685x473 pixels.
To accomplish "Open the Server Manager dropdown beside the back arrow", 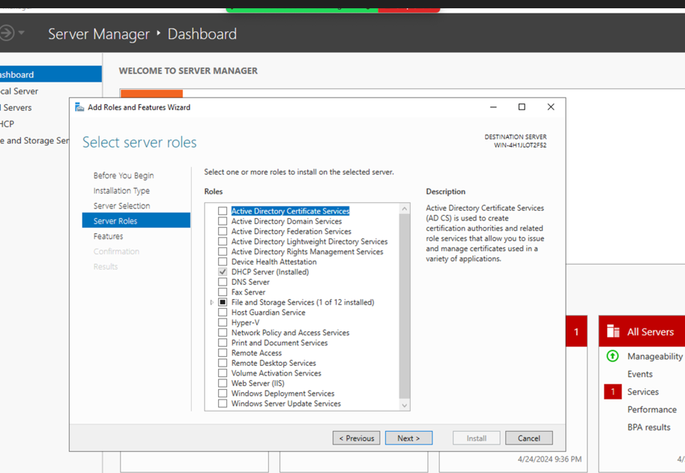I will coord(22,32).
